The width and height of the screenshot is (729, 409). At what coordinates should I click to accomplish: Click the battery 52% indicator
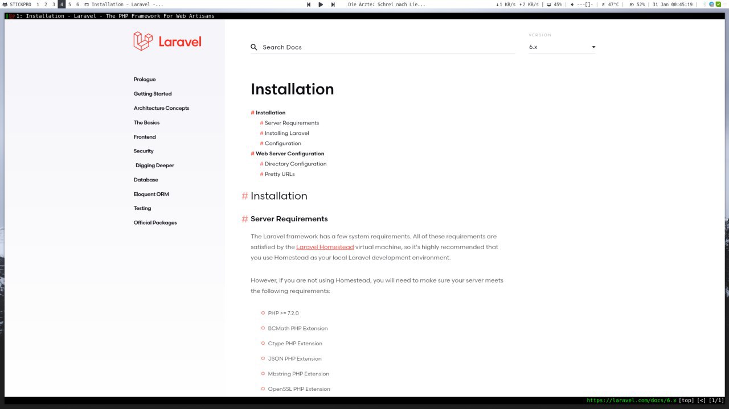point(637,5)
